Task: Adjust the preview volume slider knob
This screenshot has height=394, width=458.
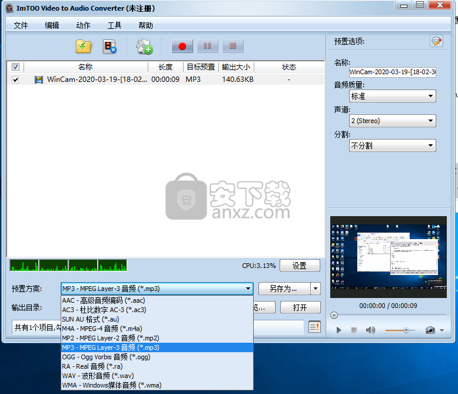Action: [406, 330]
